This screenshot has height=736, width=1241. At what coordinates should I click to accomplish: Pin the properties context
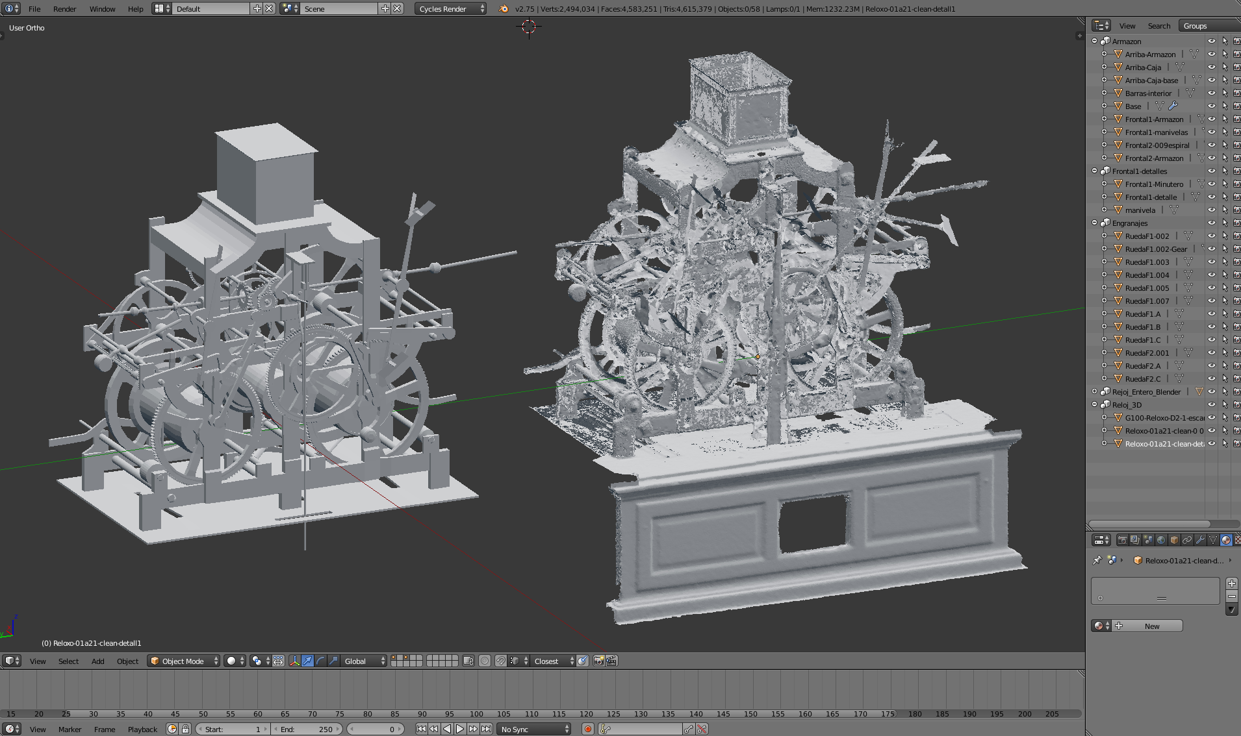coord(1097,560)
